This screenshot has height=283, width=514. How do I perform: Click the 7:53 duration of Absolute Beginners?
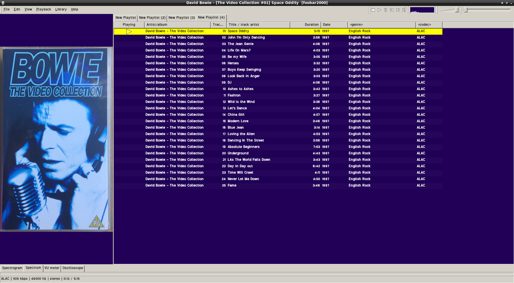316,147
